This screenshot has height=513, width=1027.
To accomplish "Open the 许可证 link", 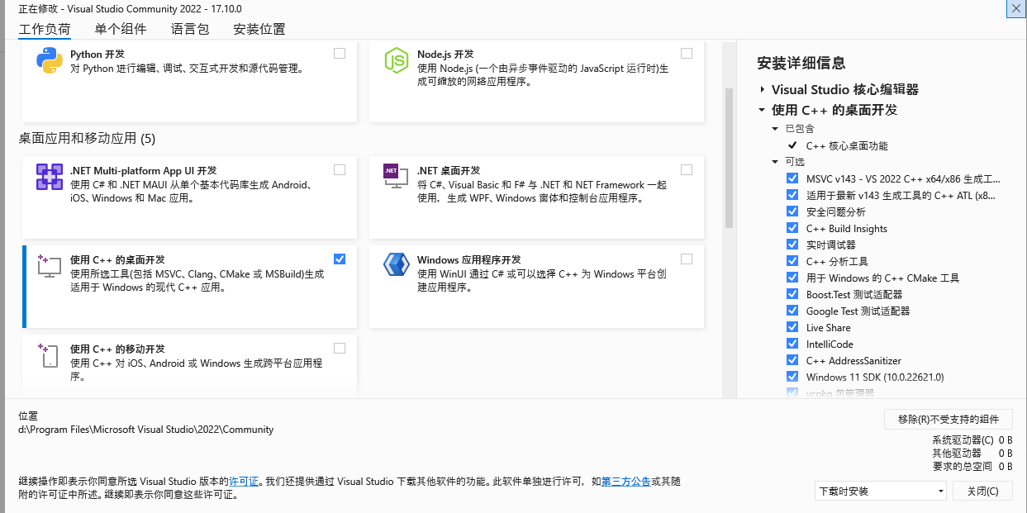I will 244,481.
